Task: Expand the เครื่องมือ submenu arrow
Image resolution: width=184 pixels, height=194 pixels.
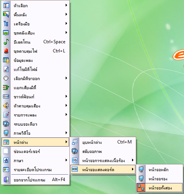Action: point(66,24)
